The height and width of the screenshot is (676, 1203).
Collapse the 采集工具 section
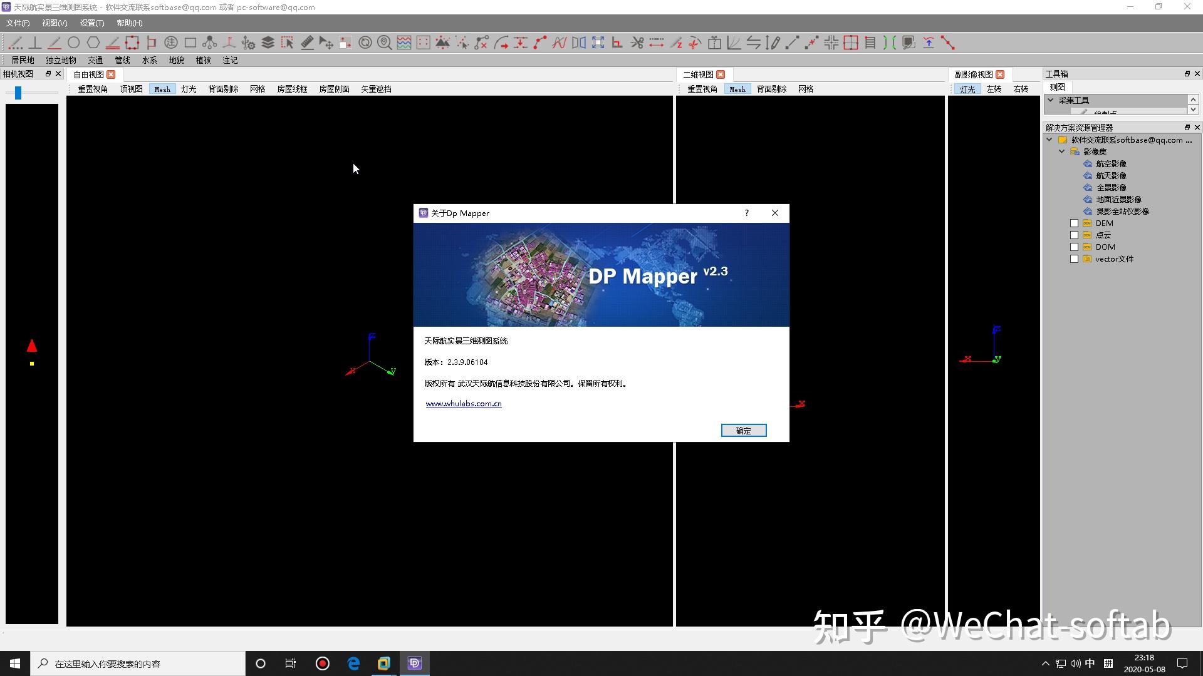pos(1051,100)
